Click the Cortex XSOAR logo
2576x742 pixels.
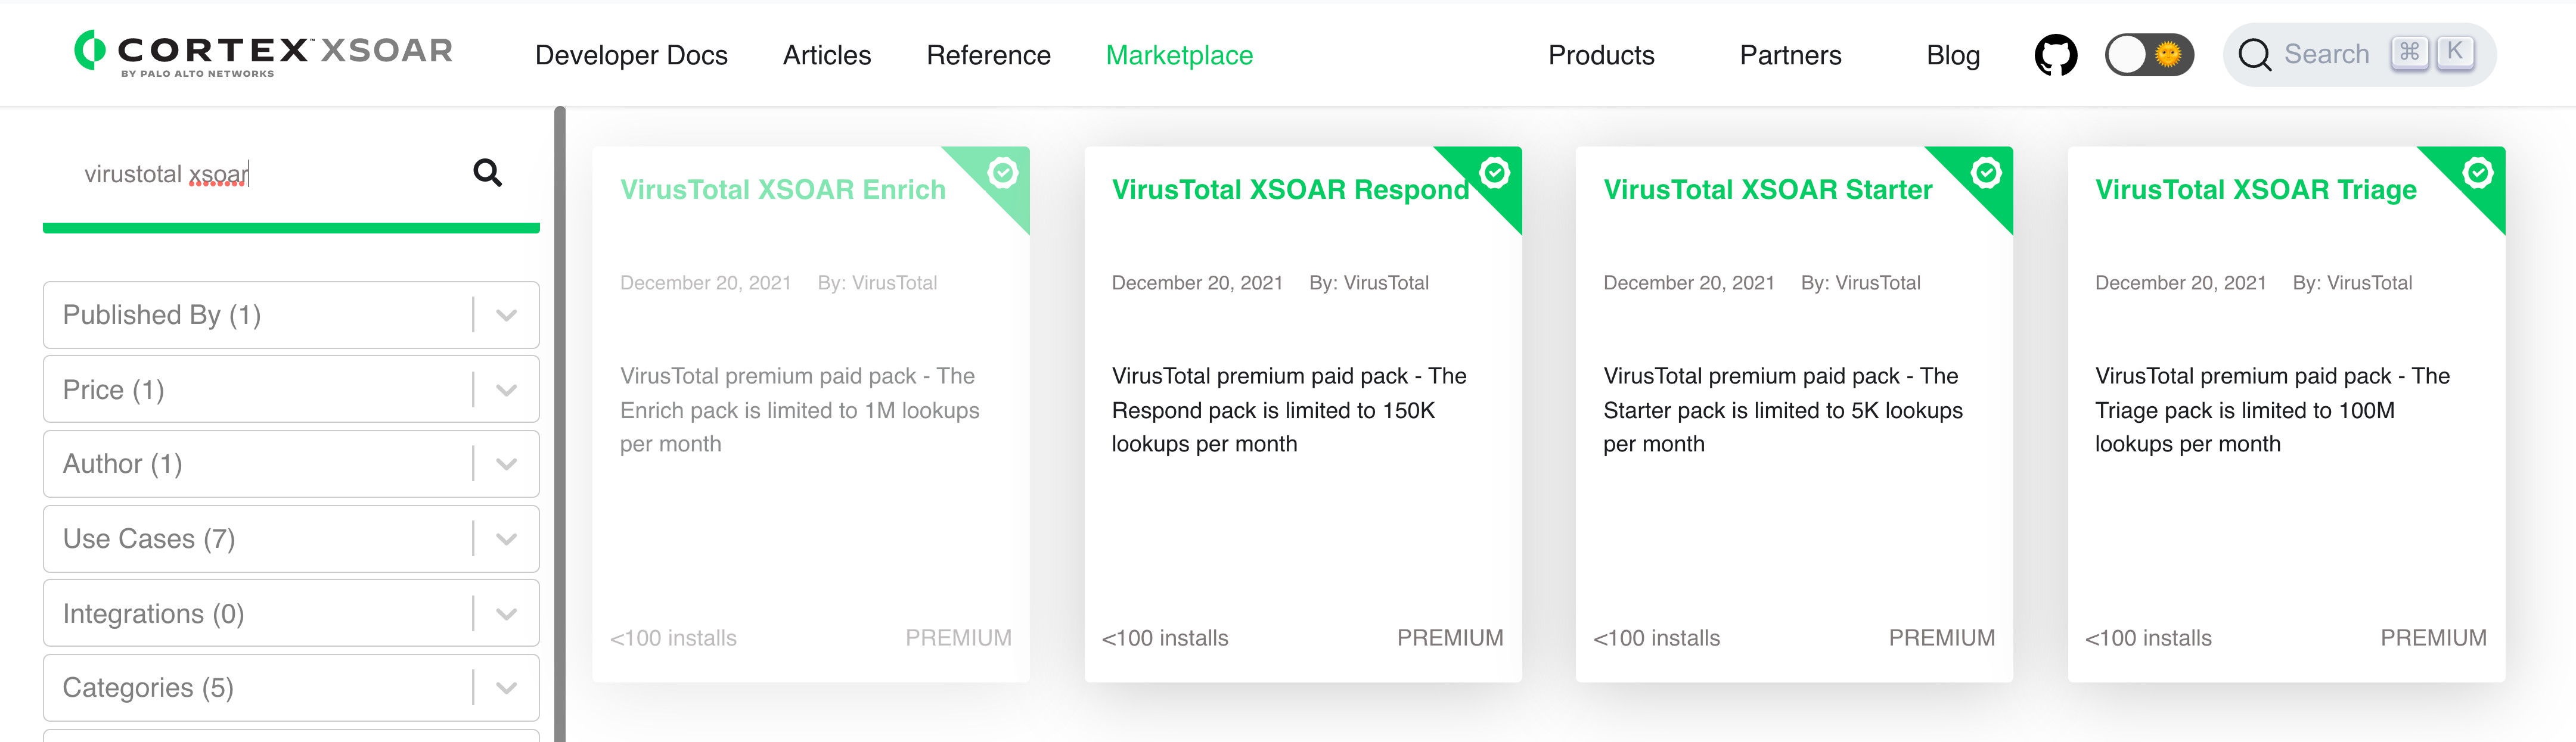[264, 54]
